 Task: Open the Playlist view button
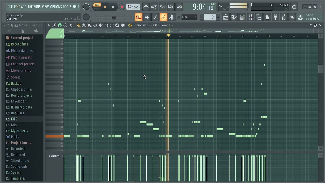(x=226, y=17)
